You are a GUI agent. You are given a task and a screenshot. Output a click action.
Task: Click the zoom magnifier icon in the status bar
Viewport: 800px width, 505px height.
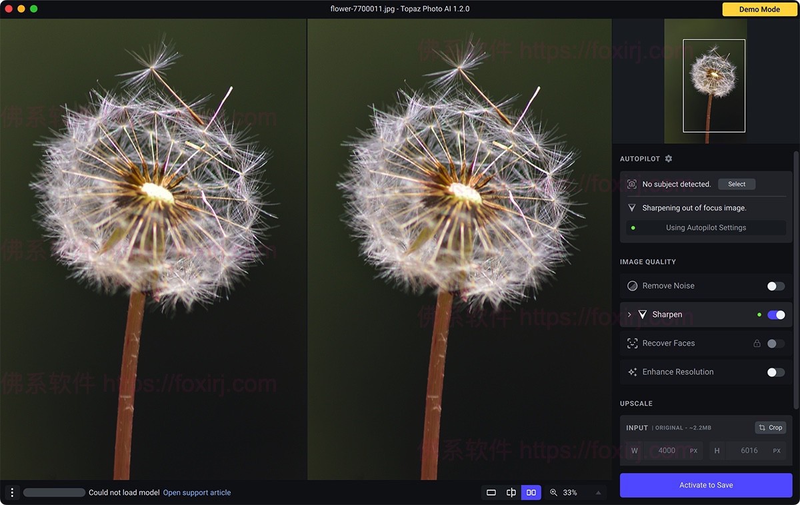point(554,492)
